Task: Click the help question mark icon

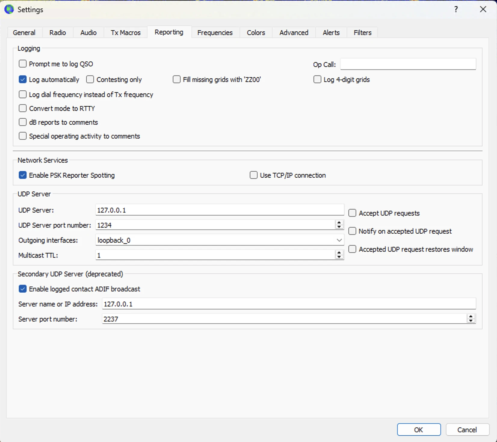Action: click(x=456, y=9)
